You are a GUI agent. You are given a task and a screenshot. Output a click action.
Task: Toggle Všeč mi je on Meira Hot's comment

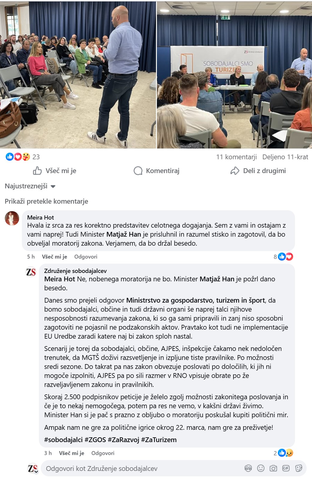point(54,257)
